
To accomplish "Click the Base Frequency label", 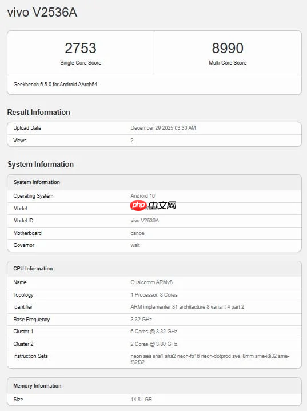I will (x=31, y=320).
